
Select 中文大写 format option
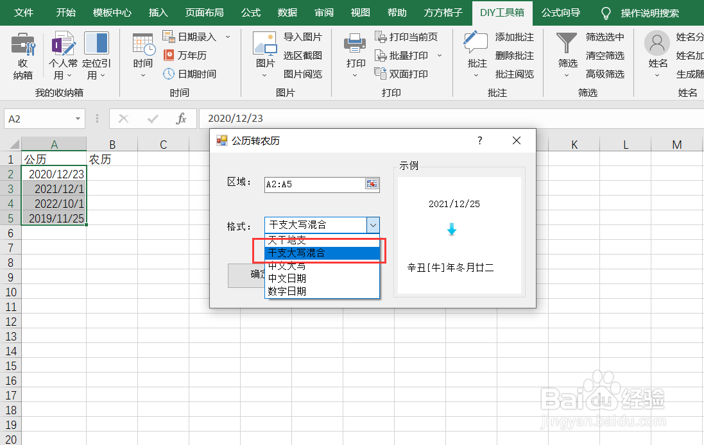click(x=322, y=265)
